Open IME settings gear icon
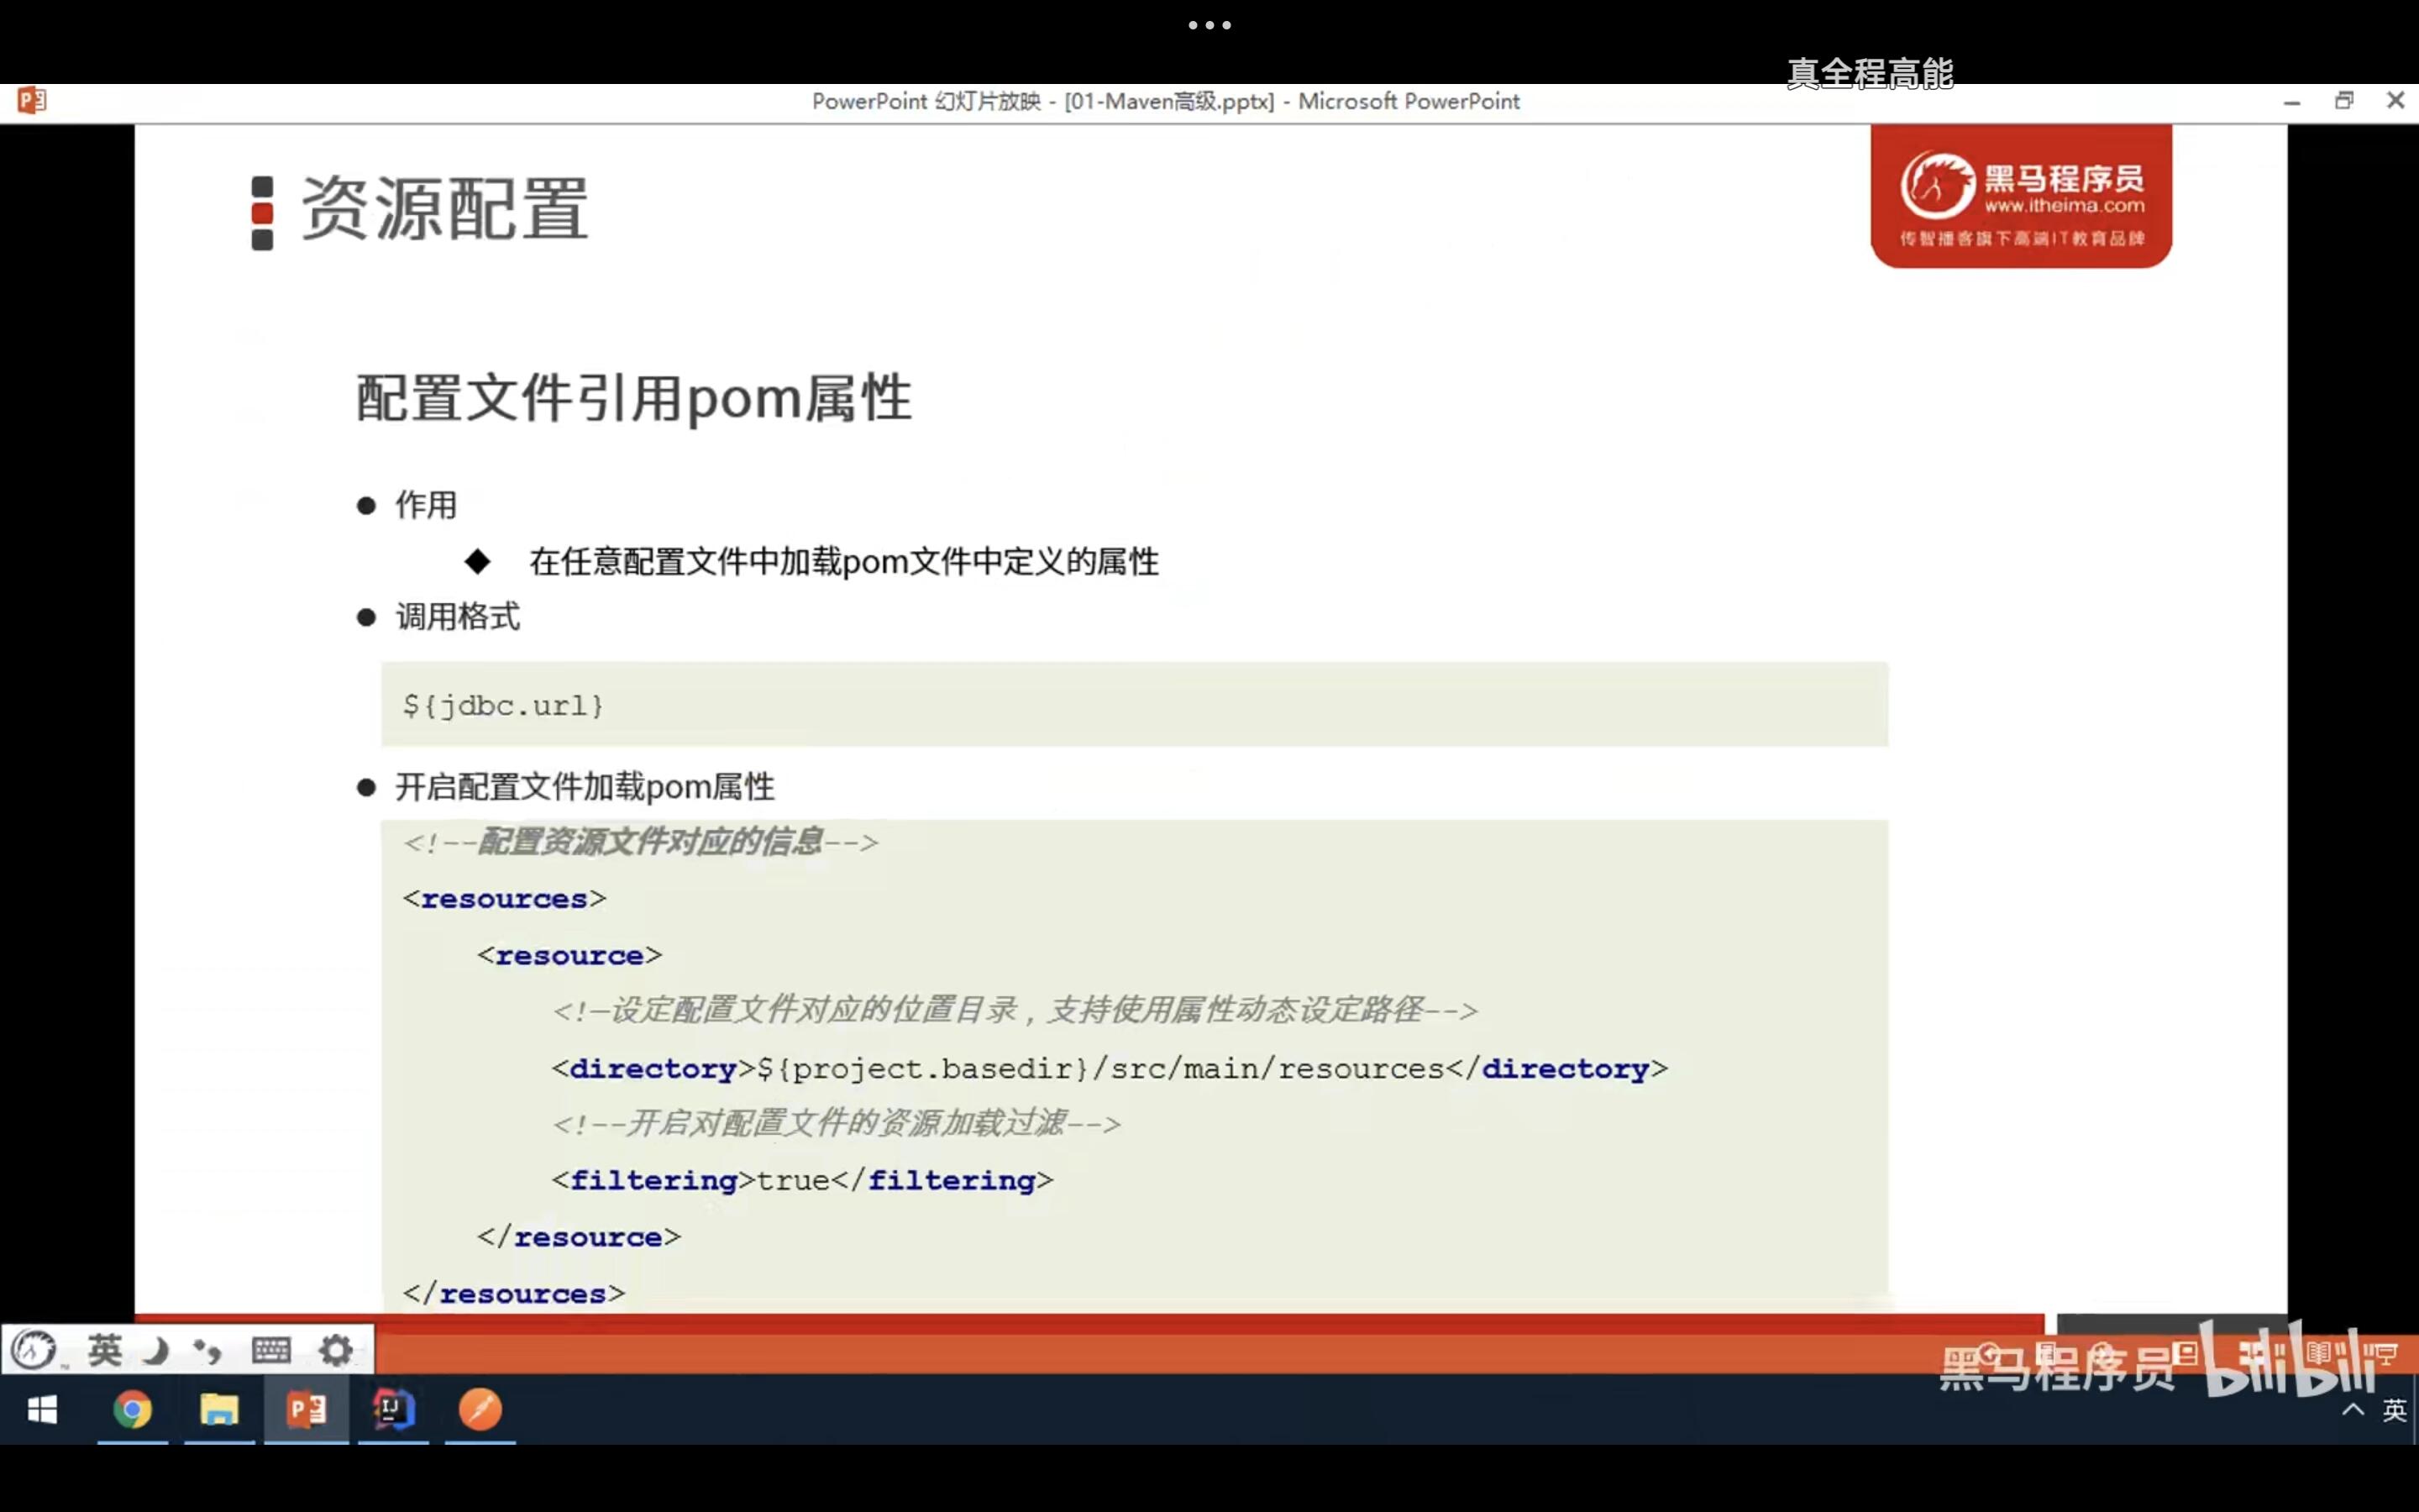This screenshot has height=1512, width=2419. coord(336,1350)
